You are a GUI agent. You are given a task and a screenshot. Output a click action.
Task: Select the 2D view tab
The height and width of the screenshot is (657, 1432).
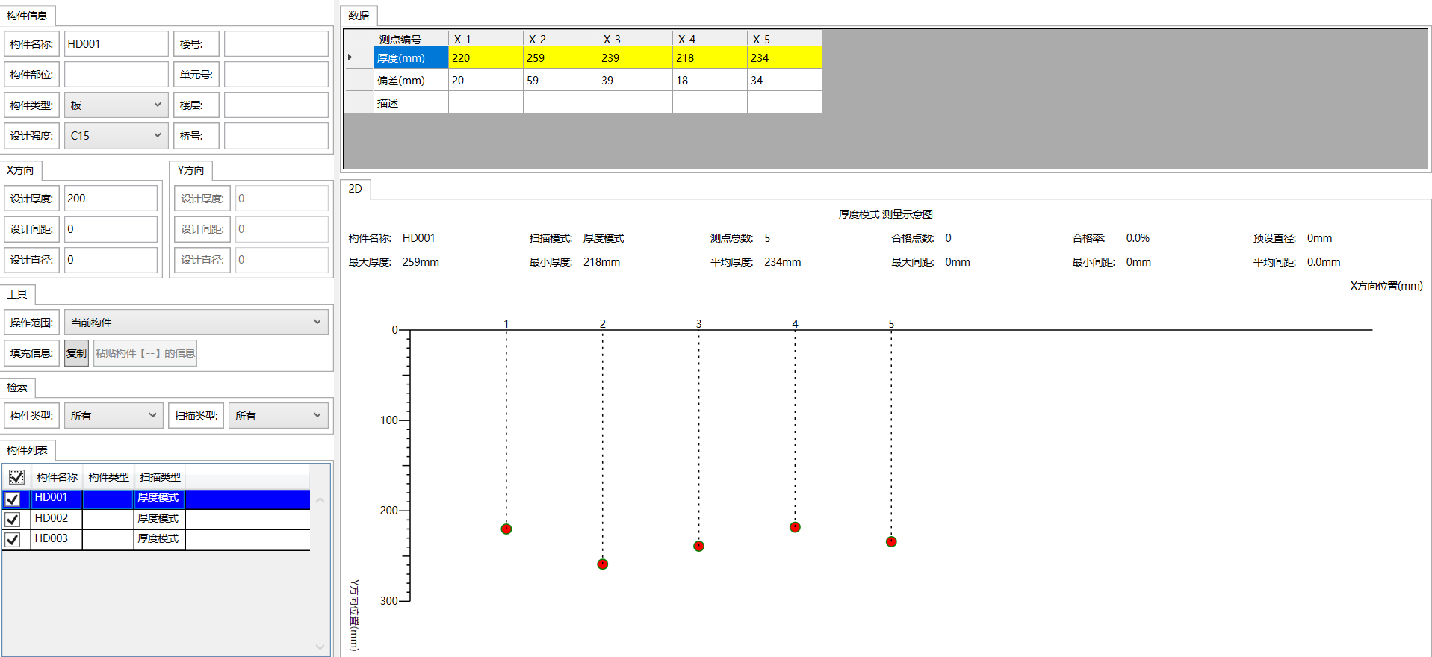(356, 189)
